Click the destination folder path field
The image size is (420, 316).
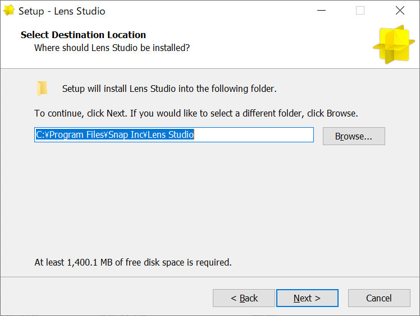click(x=174, y=134)
